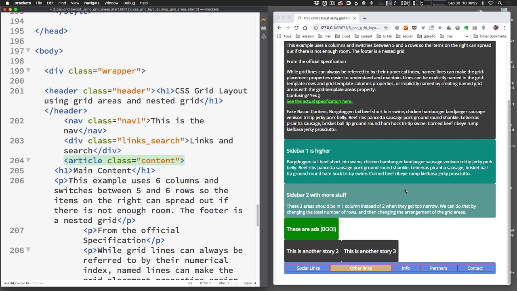517x291 pixels.
Task: Click the Chrome profile avatar
Action: pyautogui.click(x=496, y=28)
